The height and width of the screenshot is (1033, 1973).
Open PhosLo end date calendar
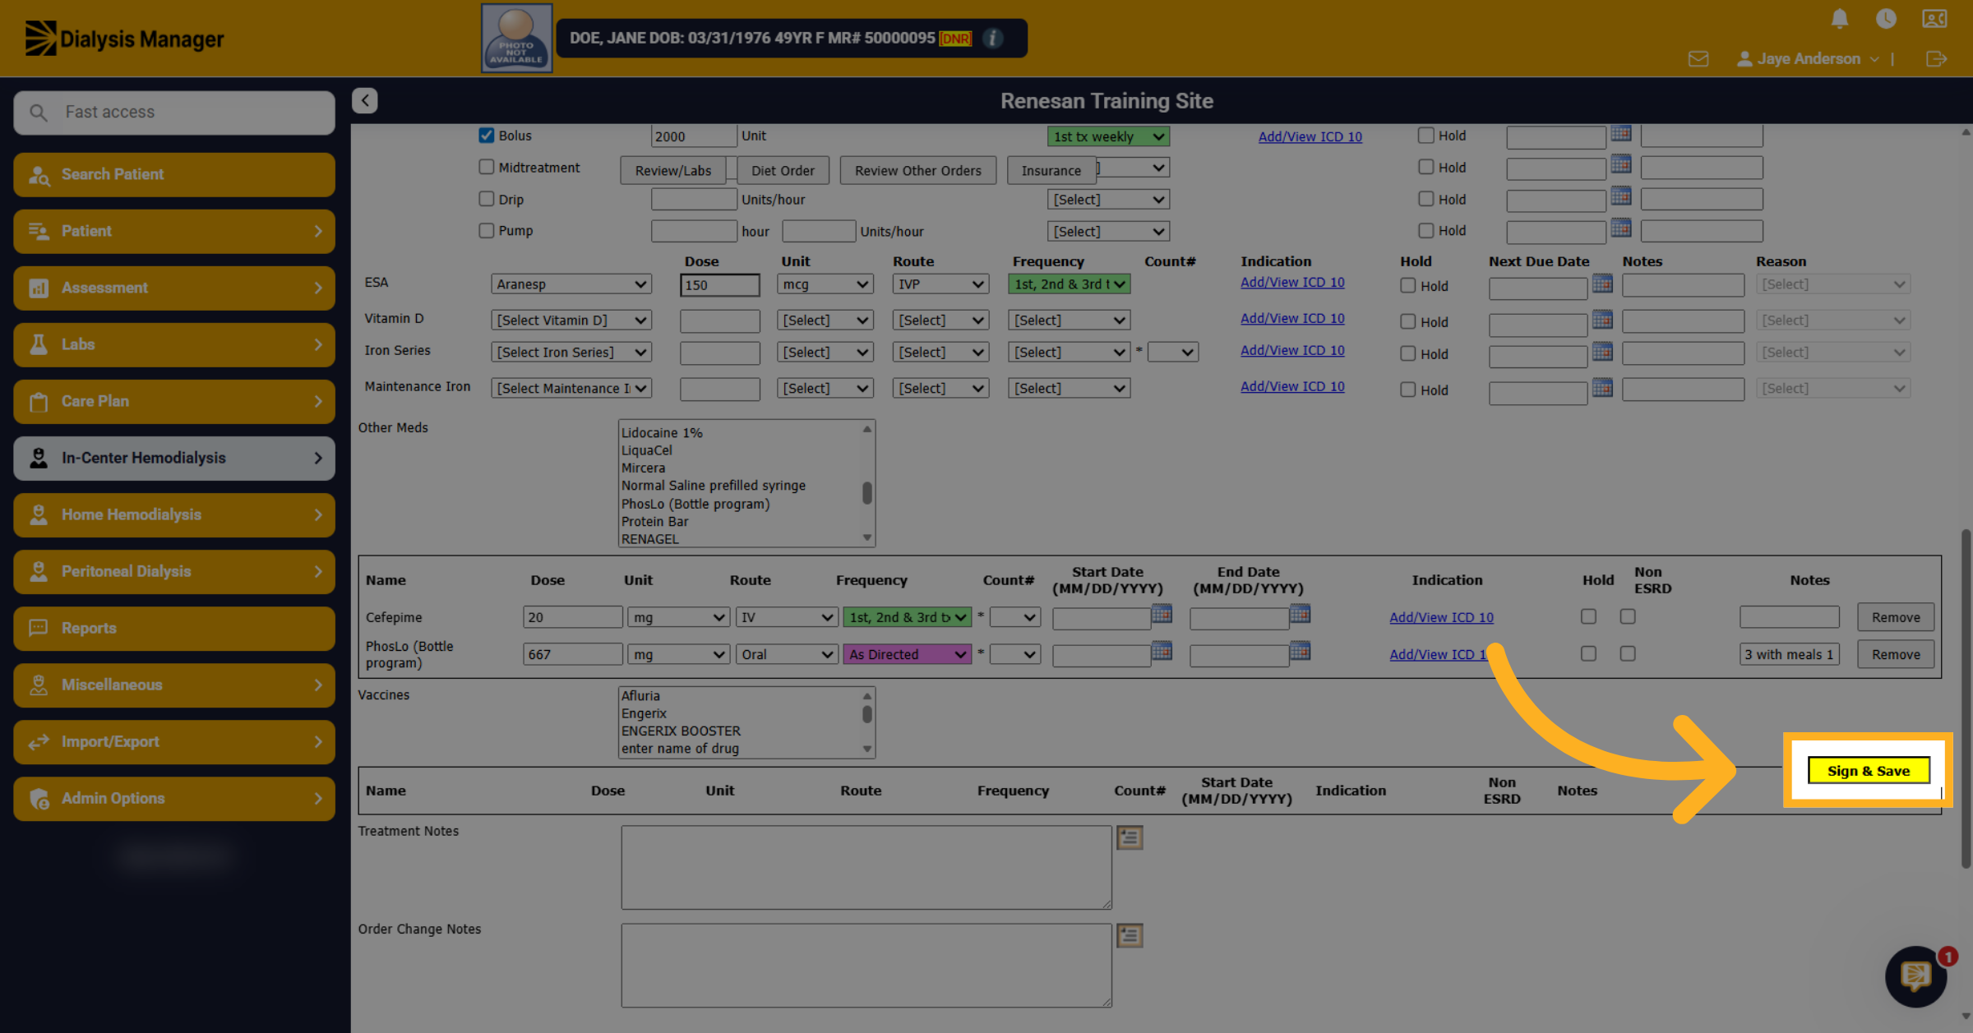coord(1300,652)
